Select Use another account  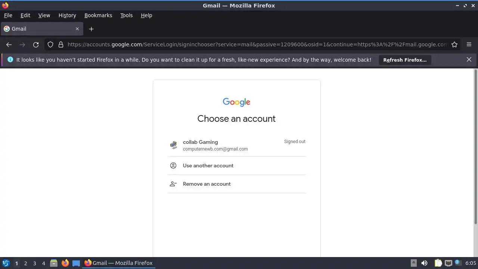237,166
